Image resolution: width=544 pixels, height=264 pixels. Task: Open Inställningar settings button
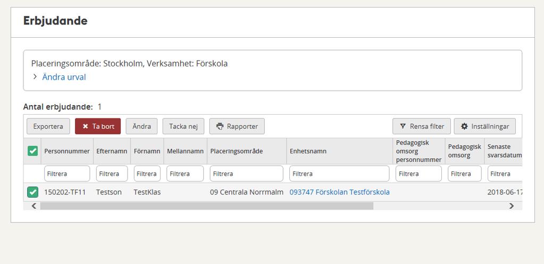484,126
